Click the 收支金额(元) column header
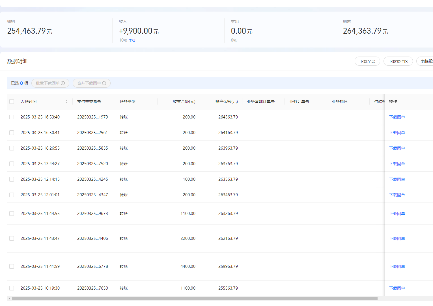The image size is (433, 306). point(184,102)
